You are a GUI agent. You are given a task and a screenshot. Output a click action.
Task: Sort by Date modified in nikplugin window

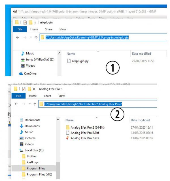(x=141, y=54)
